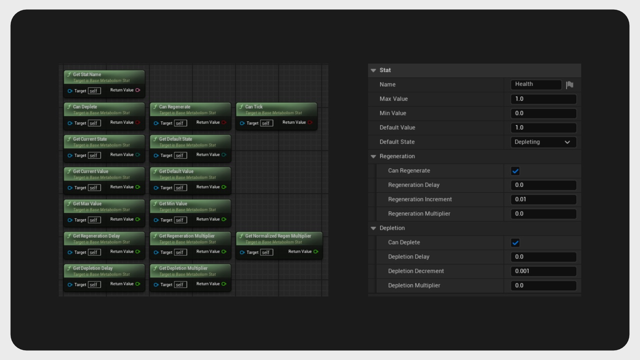Screen dimensions: 640x360
Task: Click the Return Value pin on Can Tick node
Action: point(309,122)
